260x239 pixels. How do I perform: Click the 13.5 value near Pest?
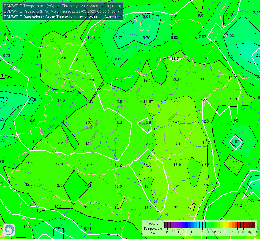[147, 123]
